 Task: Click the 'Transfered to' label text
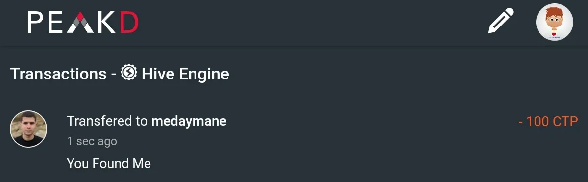coord(107,121)
